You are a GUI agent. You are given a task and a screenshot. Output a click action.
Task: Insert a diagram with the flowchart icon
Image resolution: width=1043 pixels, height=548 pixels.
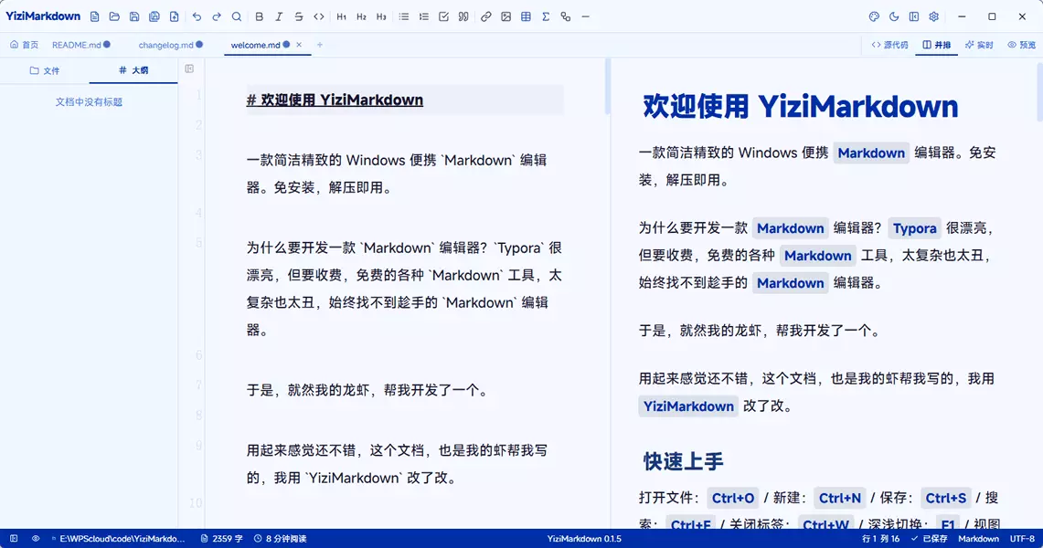point(566,16)
